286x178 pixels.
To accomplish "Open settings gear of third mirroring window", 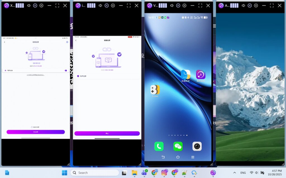I will [x=184, y=6].
